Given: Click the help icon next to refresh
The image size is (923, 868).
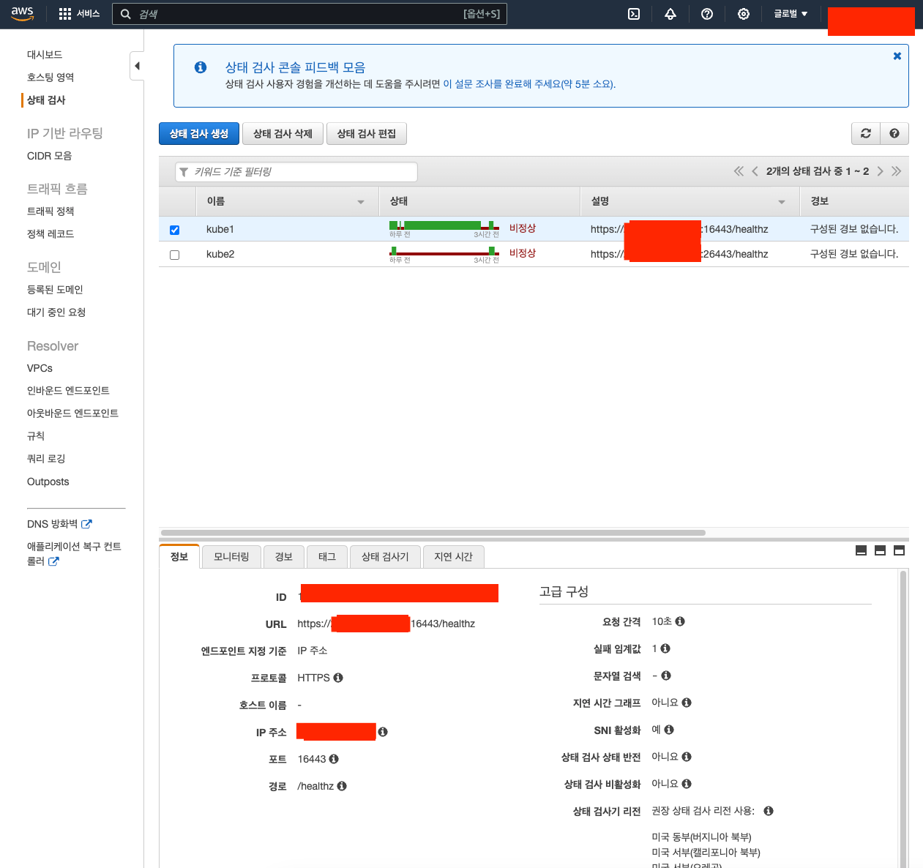Looking at the screenshot, I should click(894, 133).
